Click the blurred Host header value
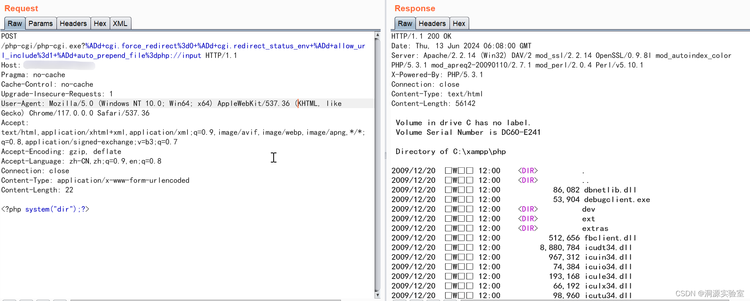Screen dimensions: 750x301 tap(59, 65)
